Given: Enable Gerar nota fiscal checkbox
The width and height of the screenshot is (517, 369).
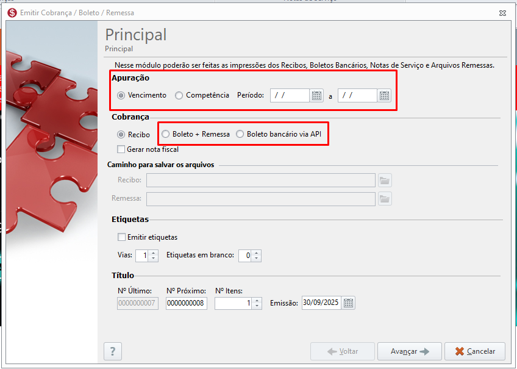Looking at the screenshot, I should 148,149.
